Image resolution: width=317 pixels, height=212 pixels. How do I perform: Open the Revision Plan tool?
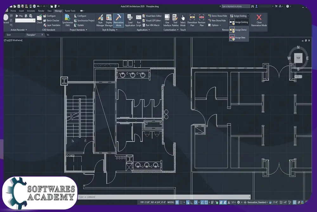[202, 20]
